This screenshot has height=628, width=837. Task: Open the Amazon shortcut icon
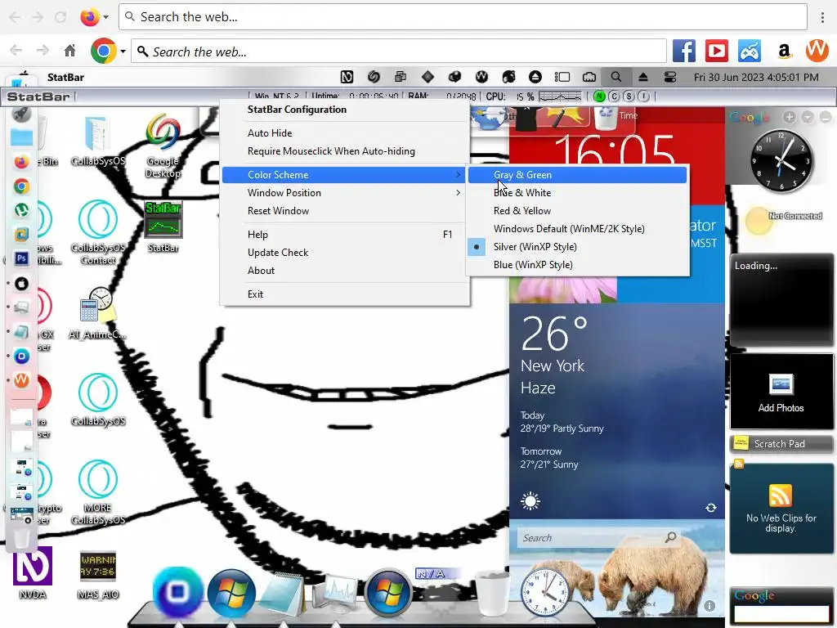pyautogui.click(x=784, y=52)
